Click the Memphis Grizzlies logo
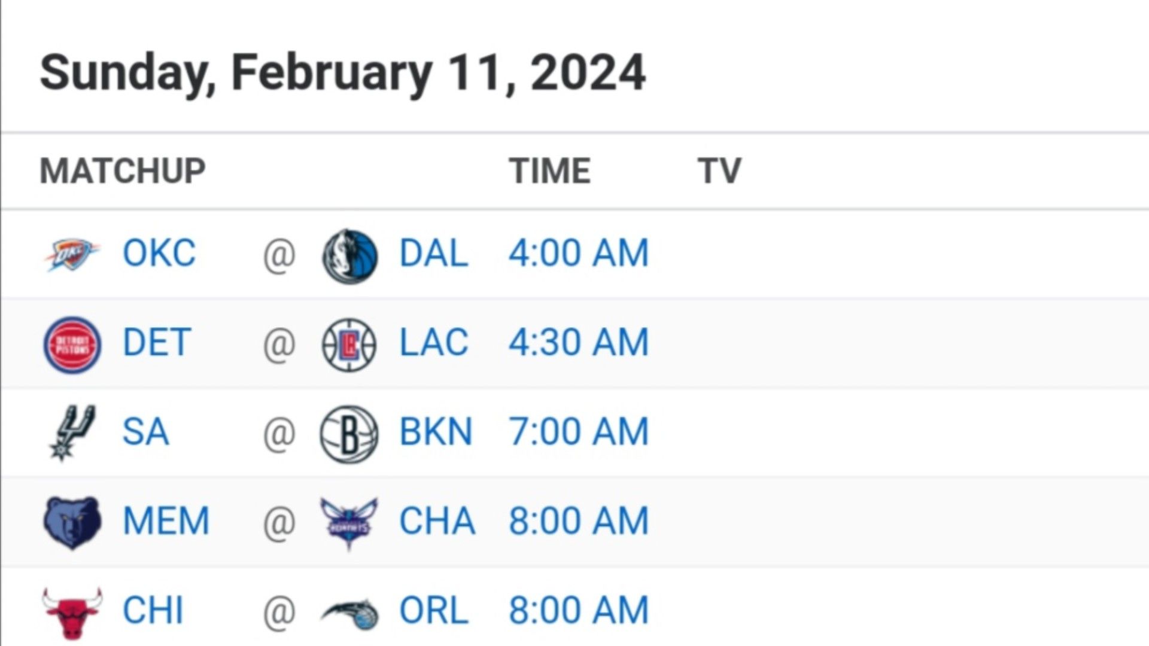 click(72, 522)
